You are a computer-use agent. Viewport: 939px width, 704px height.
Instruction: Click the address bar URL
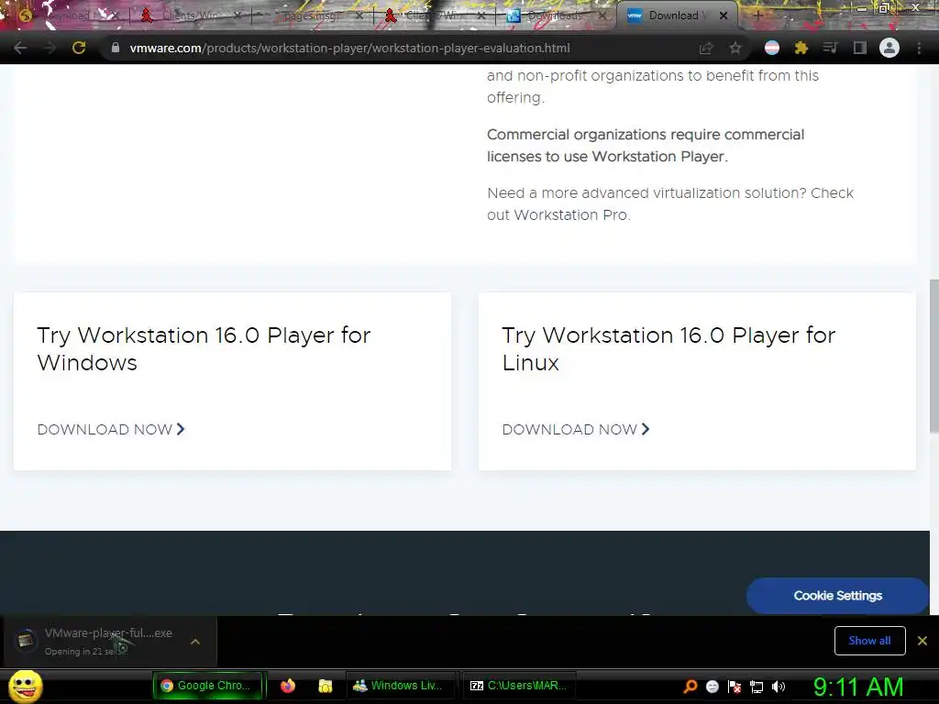[349, 48]
